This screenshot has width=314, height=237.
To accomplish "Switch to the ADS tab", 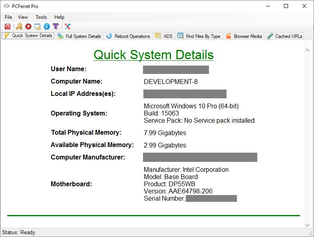I will click(x=164, y=36).
